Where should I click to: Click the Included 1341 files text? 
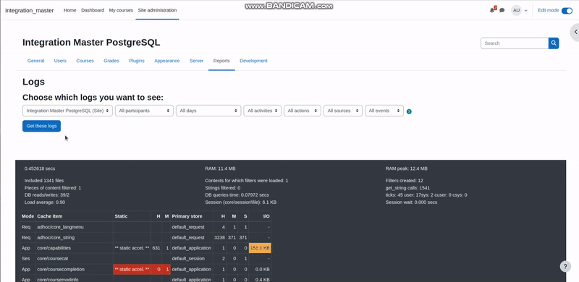(44, 181)
